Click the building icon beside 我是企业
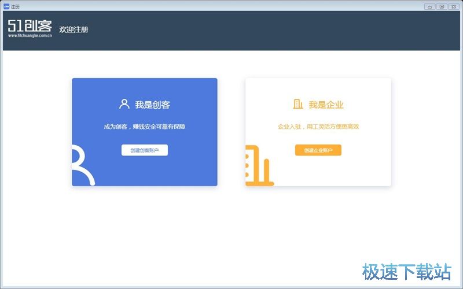The width and height of the screenshot is (463, 289). [x=298, y=104]
